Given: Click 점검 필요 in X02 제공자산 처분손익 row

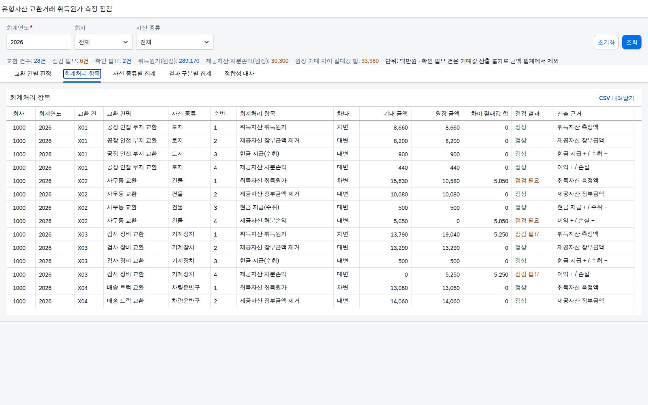Looking at the screenshot, I should tap(527, 221).
